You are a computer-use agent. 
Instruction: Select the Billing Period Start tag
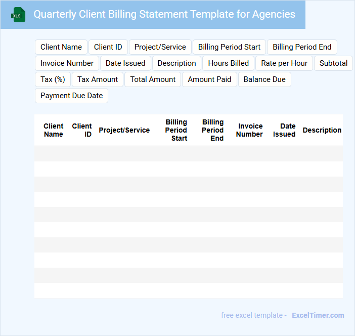(x=229, y=47)
